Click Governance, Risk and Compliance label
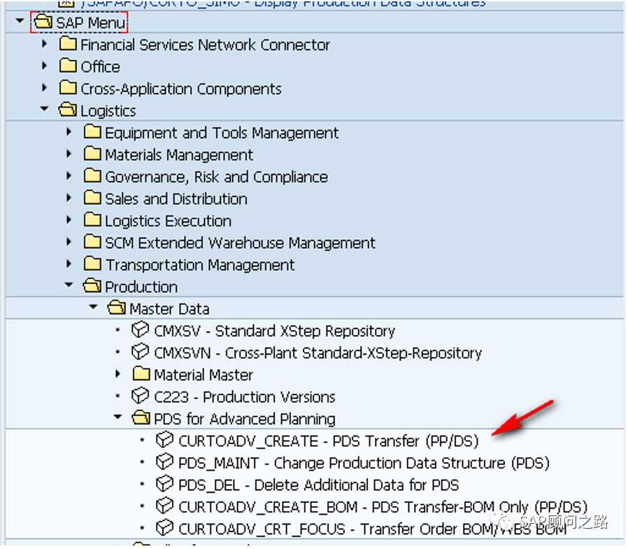Screen dimensions: 628x549 [216, 177]
